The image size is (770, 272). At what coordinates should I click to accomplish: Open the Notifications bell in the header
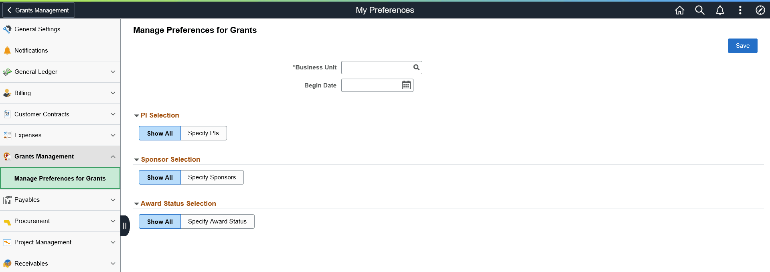720,10
